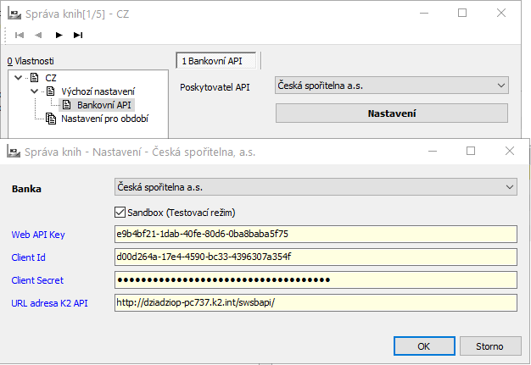
Task: Switch to 1 Bankovní API tab
Action: [216, 61]
